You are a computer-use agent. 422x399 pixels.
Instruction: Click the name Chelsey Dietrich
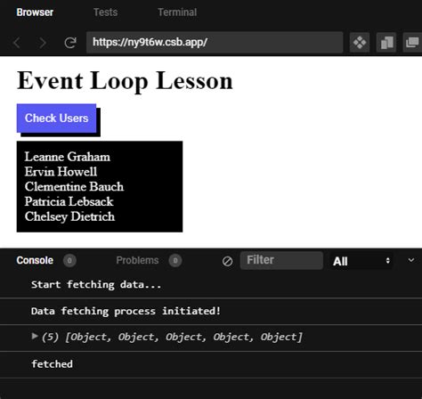pyautogui.click(x=69, y=216)
